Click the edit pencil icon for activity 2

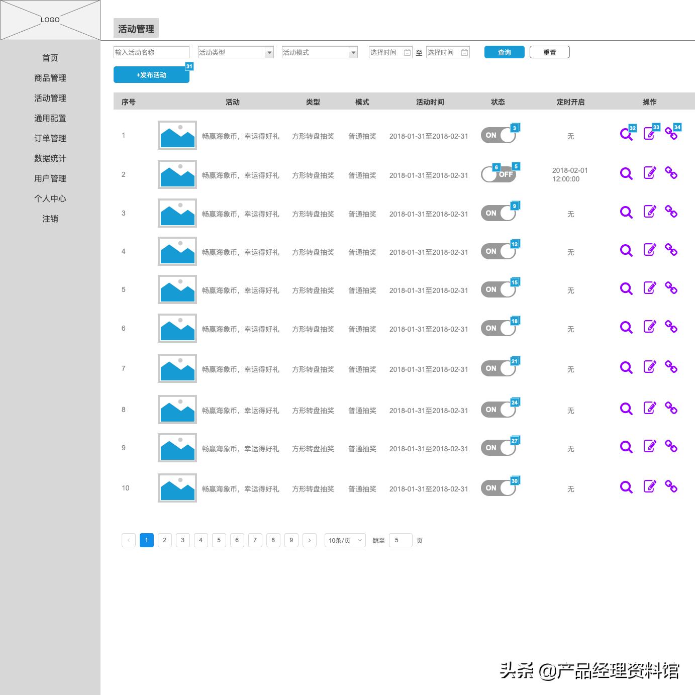649,173
